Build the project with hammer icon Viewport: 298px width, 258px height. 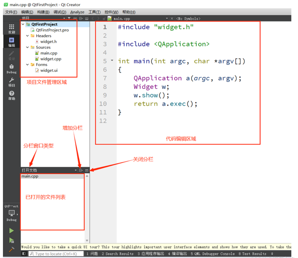click(12, 249)
